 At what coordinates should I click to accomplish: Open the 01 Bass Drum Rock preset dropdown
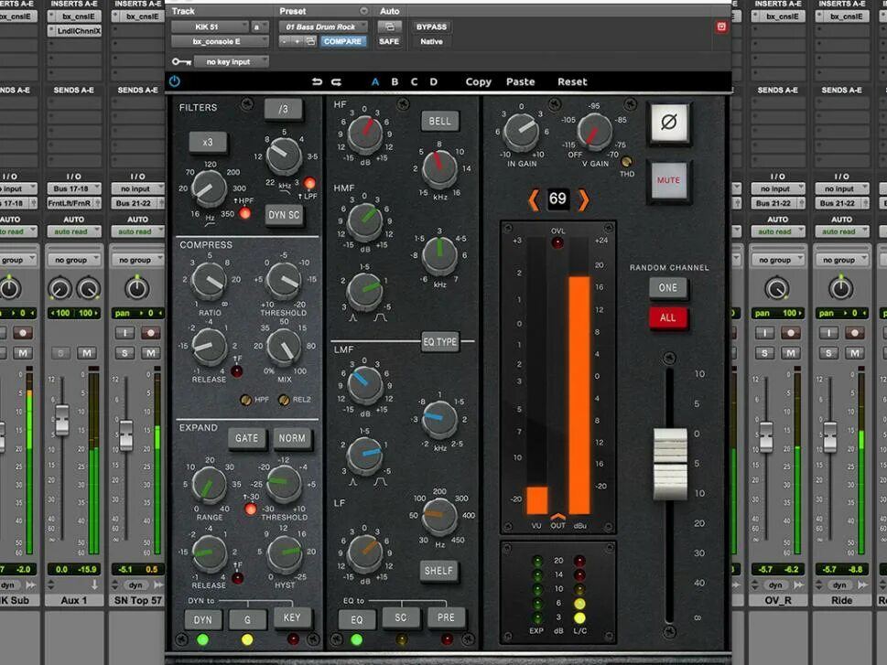(323, 27)
